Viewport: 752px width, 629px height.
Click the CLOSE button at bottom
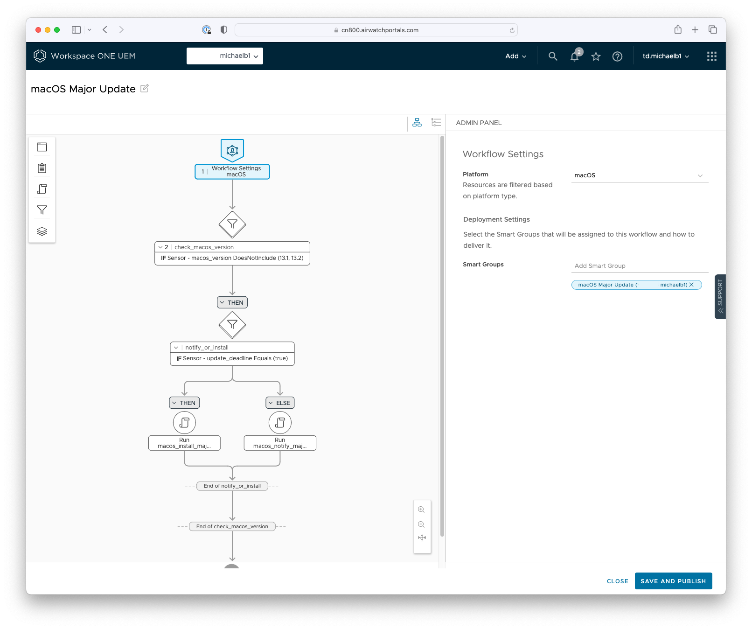[x=617, y=581]
